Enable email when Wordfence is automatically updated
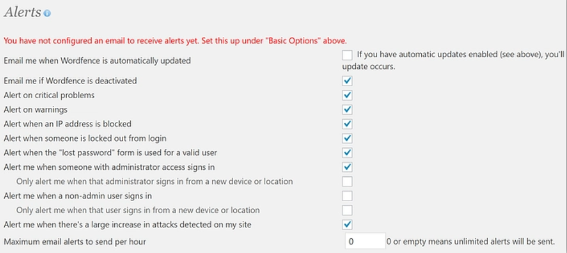 [347, 55]
